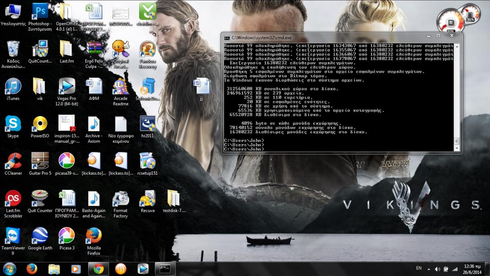This screenshot has height=276, width=490.
Task: Launch Format Factory from the desktop
Action: [120, 198]
